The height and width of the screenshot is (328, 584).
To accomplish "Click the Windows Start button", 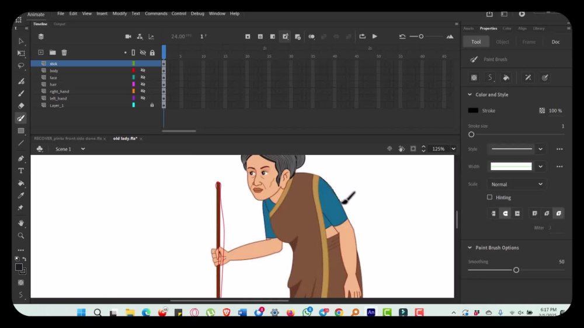I will click(81, 312).
